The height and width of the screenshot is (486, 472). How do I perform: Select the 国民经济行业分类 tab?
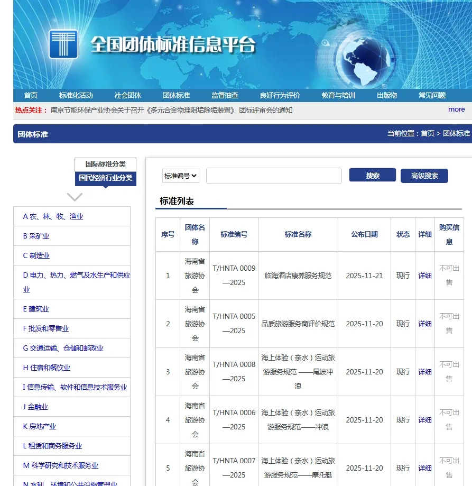coord(105,178)
